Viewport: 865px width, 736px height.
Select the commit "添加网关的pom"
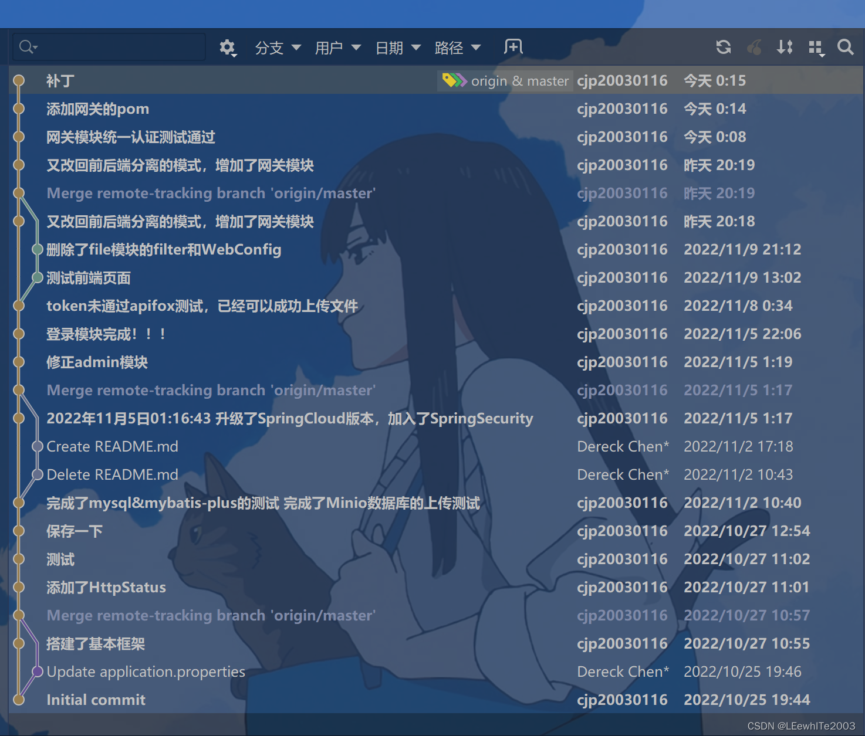pos(436,109)
